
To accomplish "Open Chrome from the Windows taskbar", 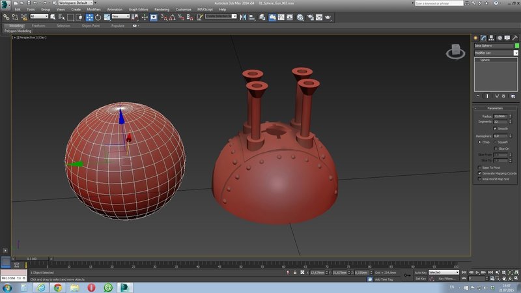I will 58,287.
